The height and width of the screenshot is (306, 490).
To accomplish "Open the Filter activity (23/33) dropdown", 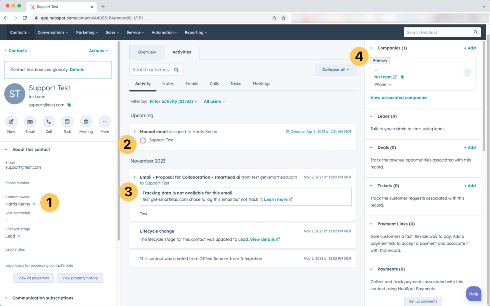I will (x=173, y=101).
